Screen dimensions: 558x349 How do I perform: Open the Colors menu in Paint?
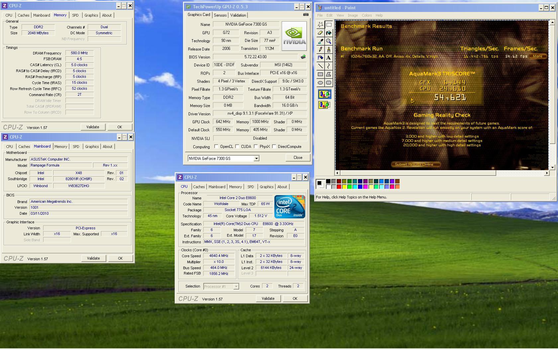point(367,15)
